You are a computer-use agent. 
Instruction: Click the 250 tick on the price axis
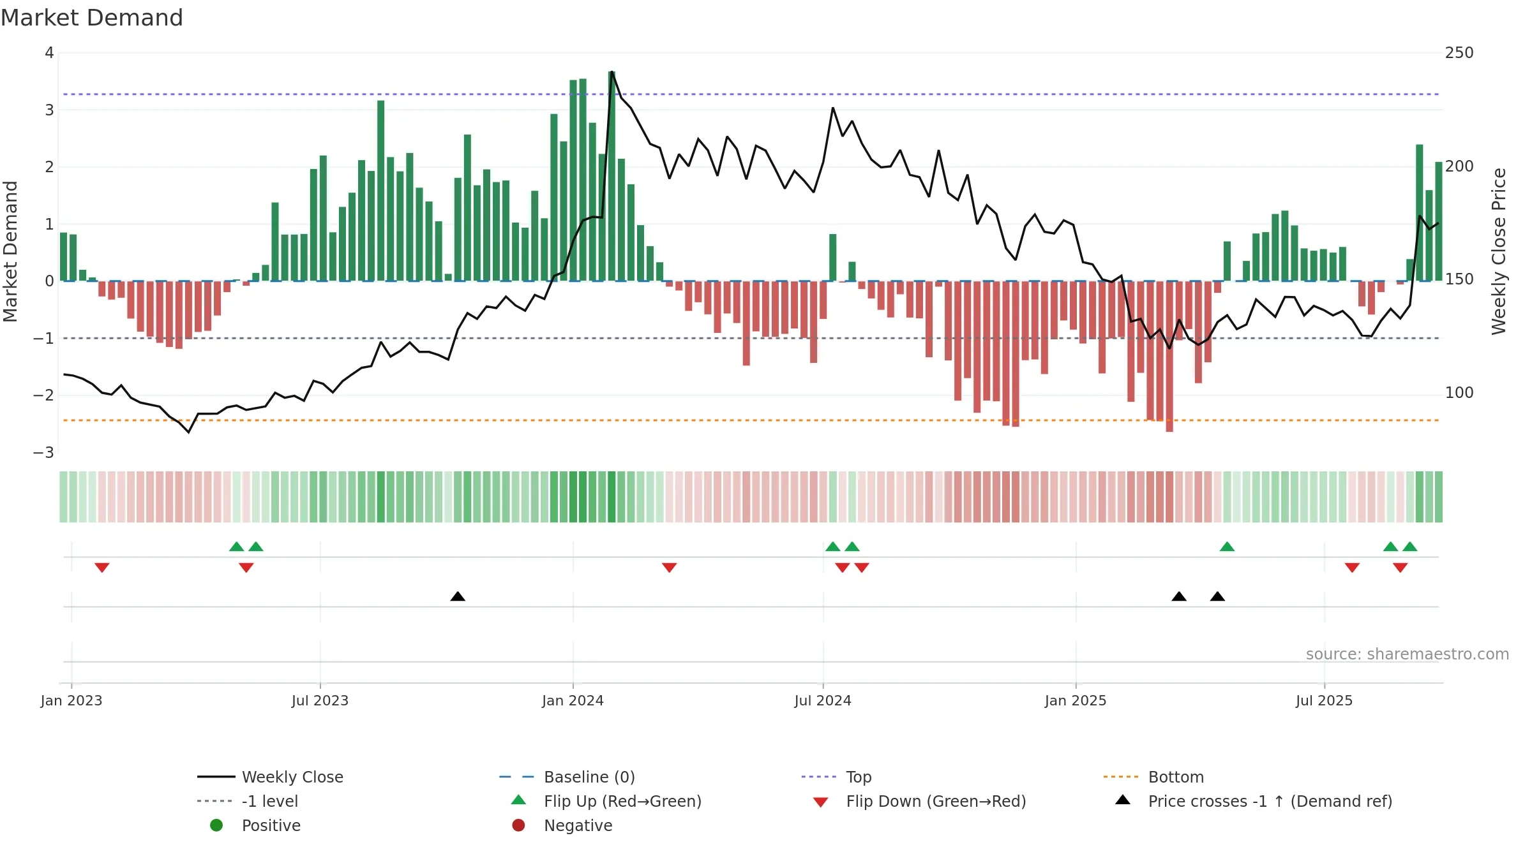coord(1459,52)
